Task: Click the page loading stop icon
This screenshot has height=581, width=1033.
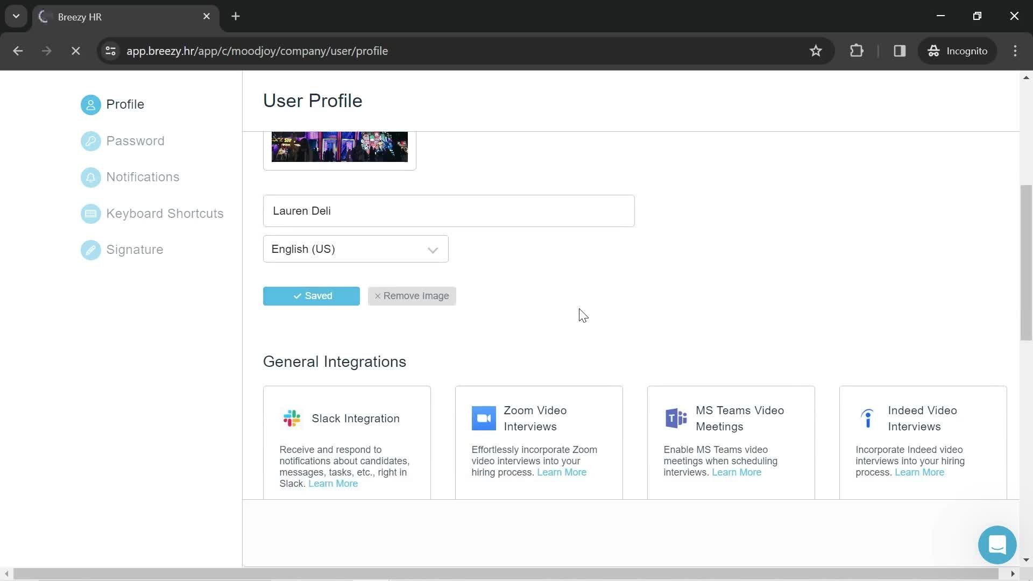Action: (76, 51)
